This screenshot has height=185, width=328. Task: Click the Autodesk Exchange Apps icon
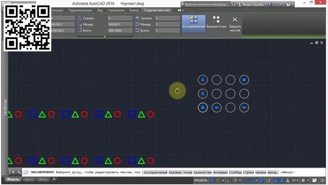click(x=270, y=5)
